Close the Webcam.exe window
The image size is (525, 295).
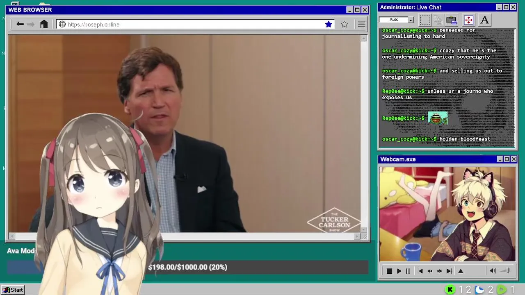[x=514, y=159]
